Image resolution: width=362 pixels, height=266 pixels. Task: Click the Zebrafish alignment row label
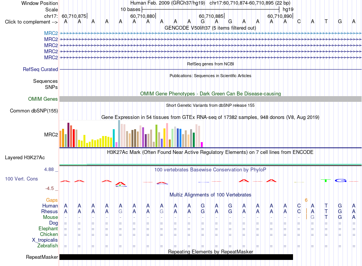coord(48,246)
